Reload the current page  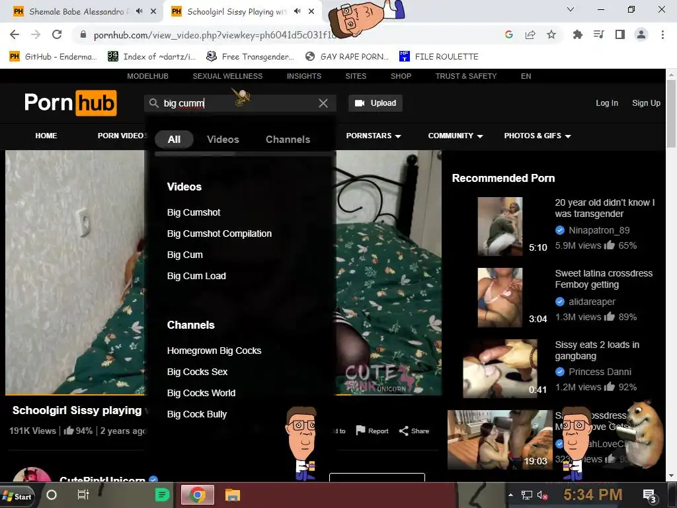coord(57,34)
